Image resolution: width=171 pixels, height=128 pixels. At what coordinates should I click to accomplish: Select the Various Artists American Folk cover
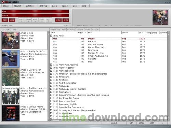pos(11,113)
